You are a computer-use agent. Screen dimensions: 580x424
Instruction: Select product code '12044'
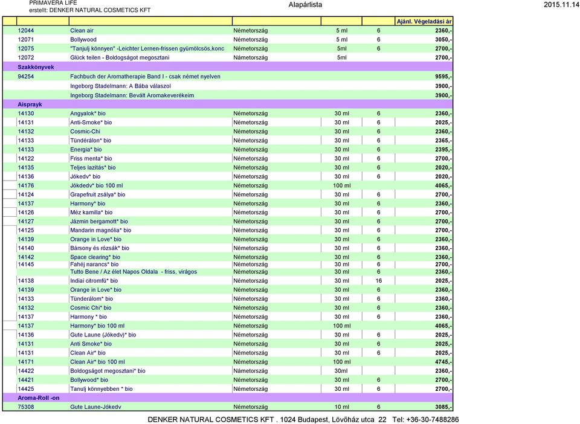point(26,31)
